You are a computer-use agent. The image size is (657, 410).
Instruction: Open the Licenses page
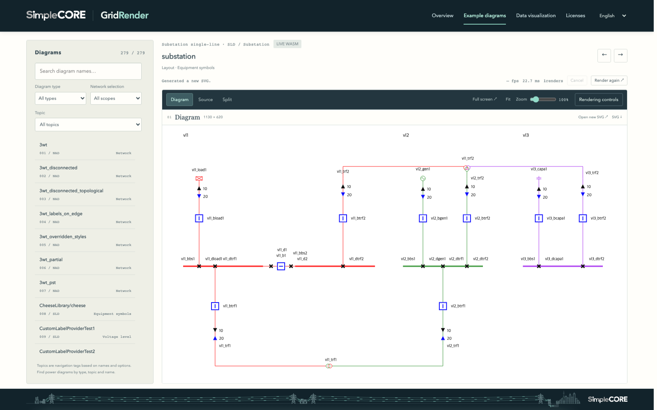[575, 16]
